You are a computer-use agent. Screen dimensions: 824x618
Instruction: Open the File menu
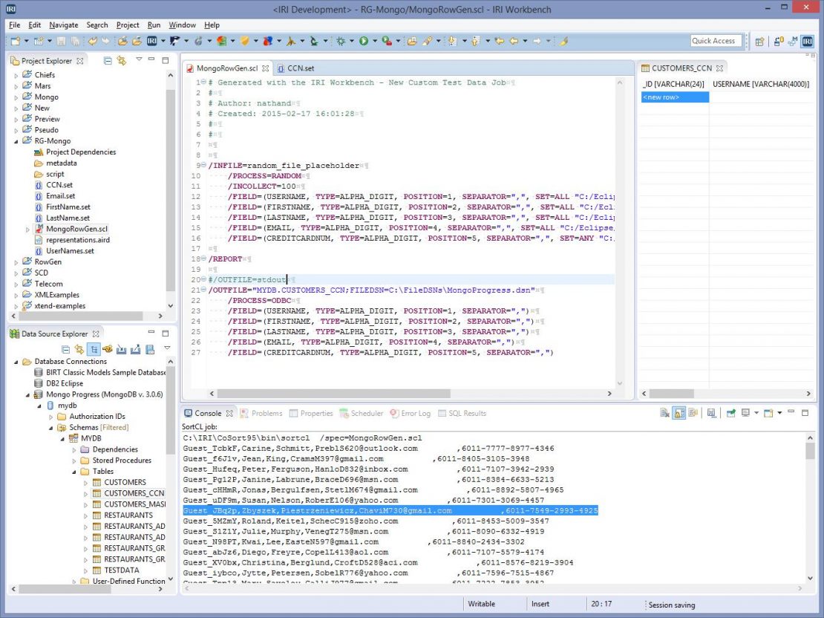point(15,25)
